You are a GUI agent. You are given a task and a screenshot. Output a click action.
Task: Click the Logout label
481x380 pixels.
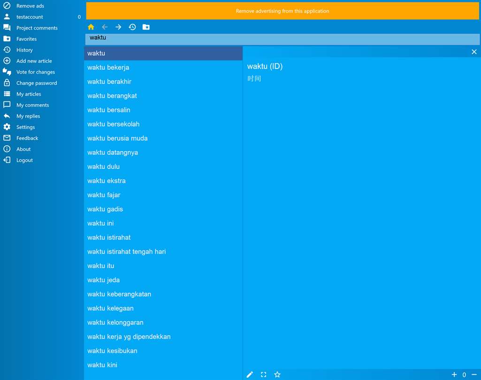click(x=24, y=160)
